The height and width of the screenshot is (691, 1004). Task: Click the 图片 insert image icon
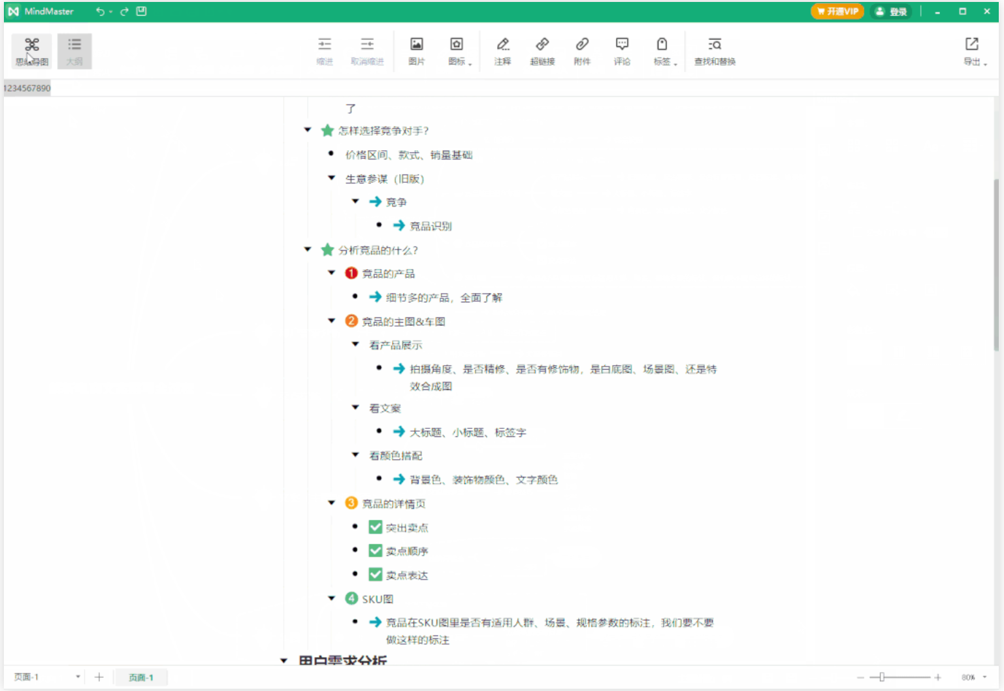[x=416, y=51]
